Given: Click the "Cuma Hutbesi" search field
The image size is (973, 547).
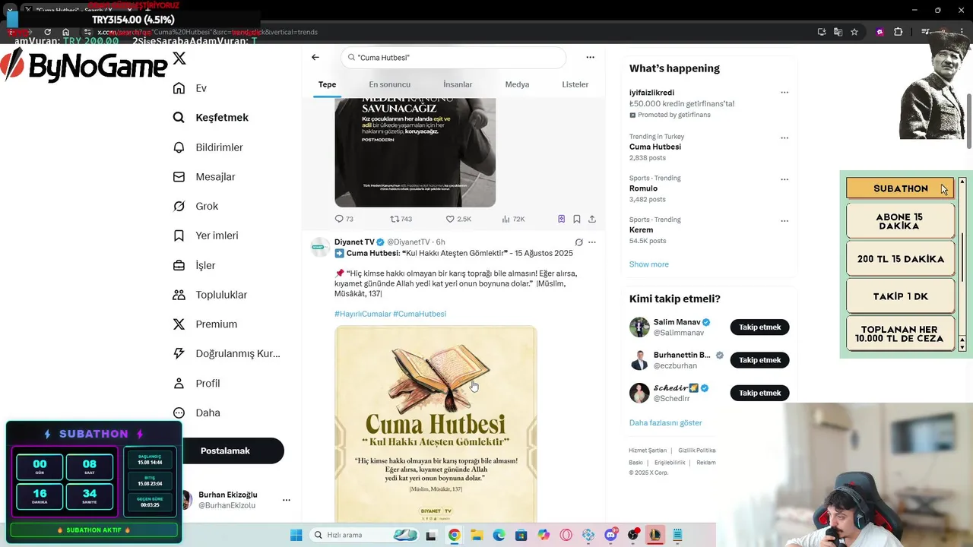Looking at the screenshot, I should (453, 58).
